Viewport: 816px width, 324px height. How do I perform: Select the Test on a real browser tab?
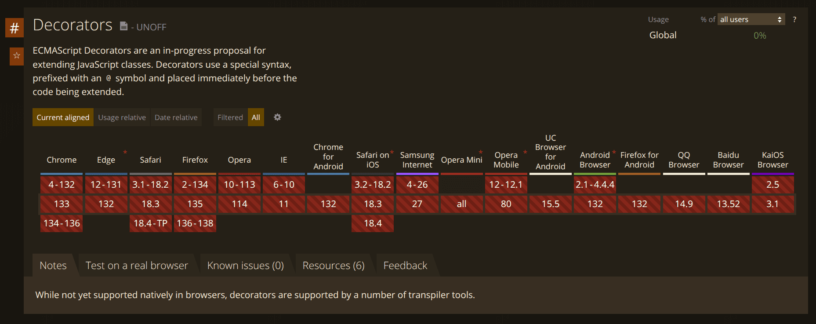click(x=137, y=266)
